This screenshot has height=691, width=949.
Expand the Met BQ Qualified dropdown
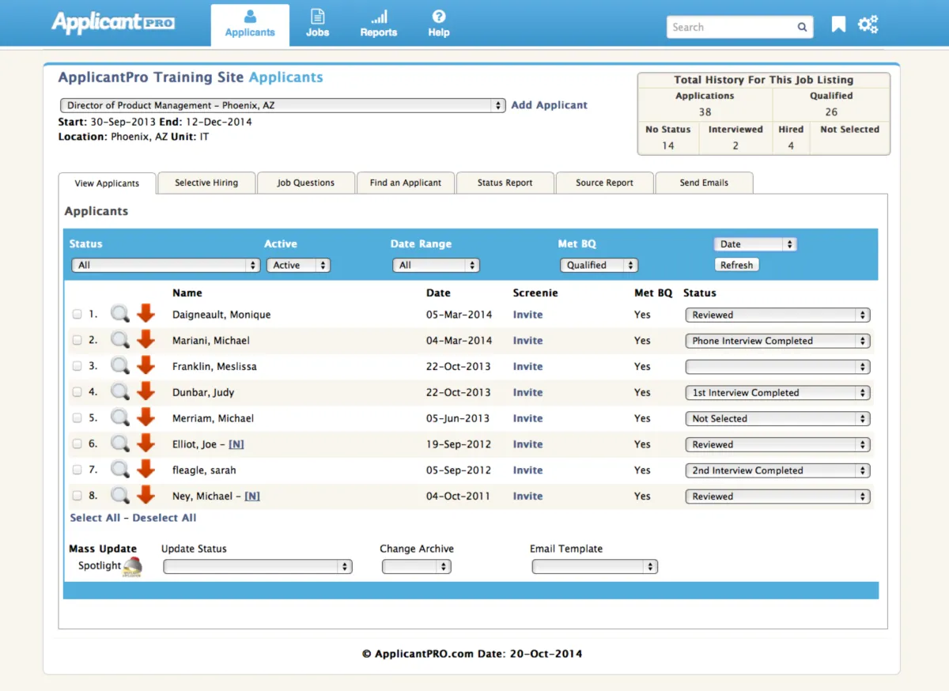[599, 266]
